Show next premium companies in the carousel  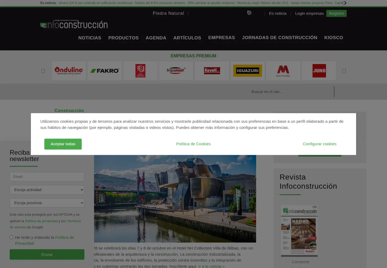coord(344,71)
